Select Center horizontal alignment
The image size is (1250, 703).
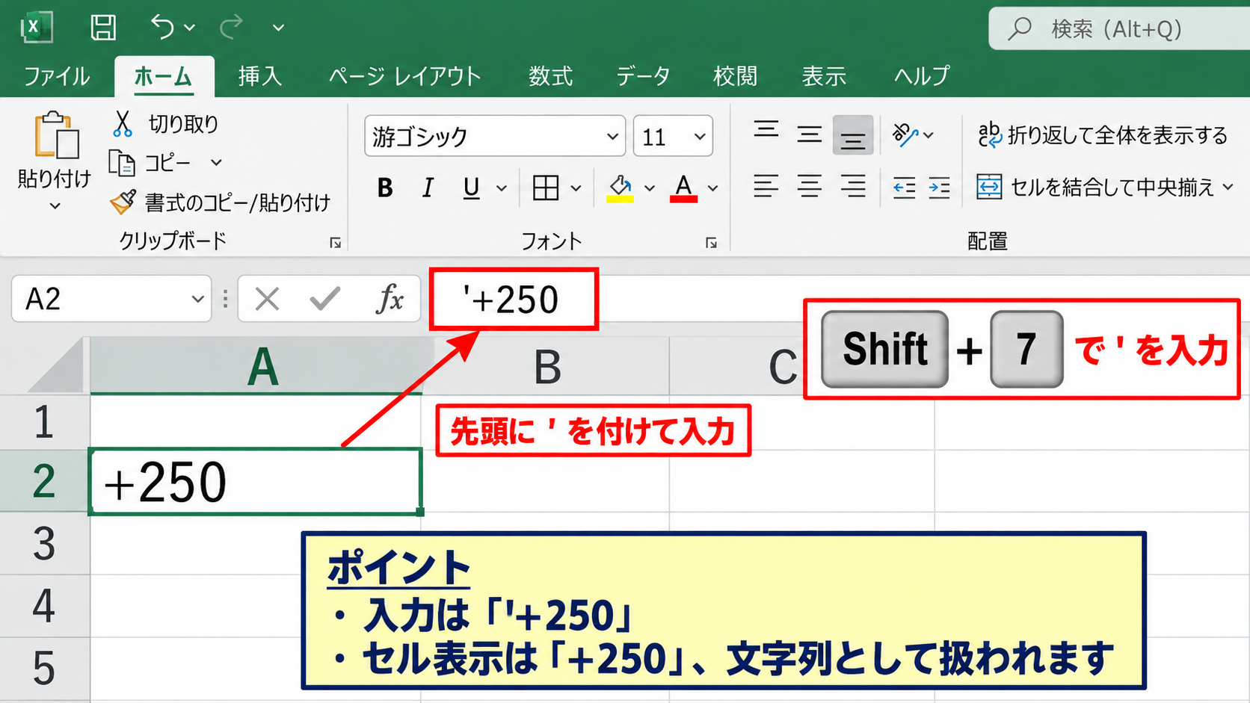809,187
